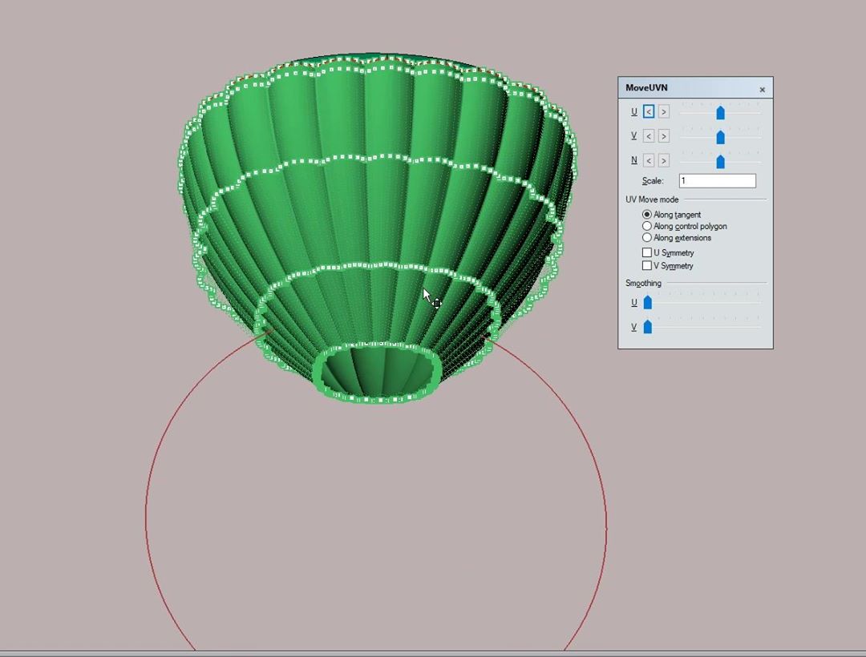Click the N increase arrow button
Screen dimensions: 866x657
click(x=664, y=160)
